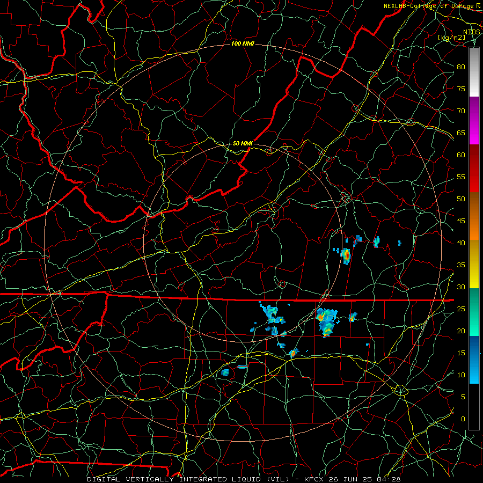Select the 25 value on the VIL scale
Image resolution: width=483 pixels, height=483 pixels.
point(461,309)
